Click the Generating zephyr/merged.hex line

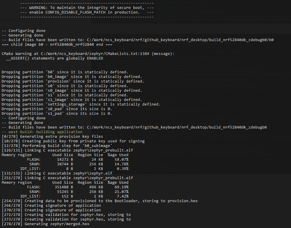pyautogui.click(x=45, y=224)
